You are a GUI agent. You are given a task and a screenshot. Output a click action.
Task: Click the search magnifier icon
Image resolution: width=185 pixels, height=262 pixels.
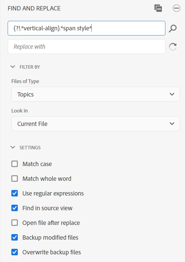[173, 28]
